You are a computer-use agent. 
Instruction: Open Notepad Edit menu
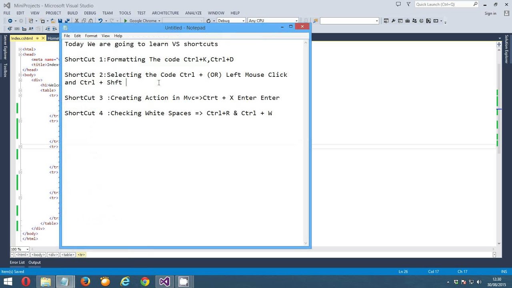77,36
